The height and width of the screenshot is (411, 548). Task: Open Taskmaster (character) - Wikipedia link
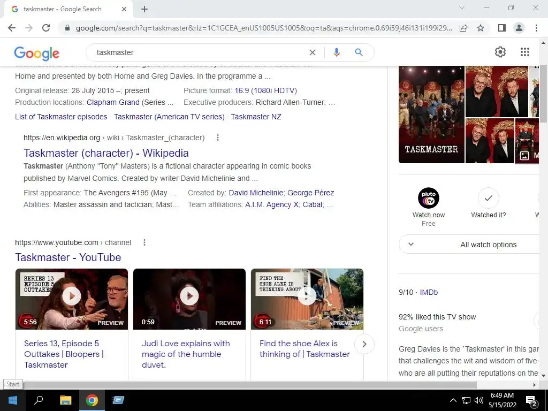[106, 153]
